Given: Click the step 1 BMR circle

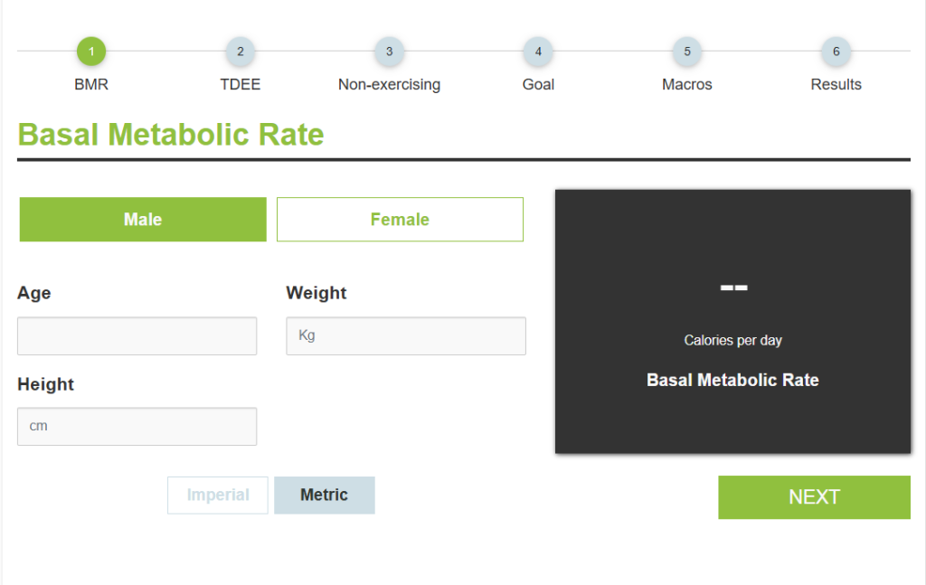Looking at the screenshot, I should [x=90, y=52].
